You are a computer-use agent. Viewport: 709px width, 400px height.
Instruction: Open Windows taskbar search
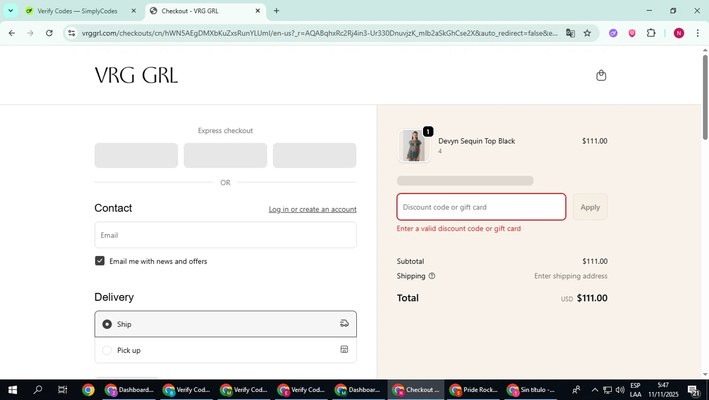point(38,390)
